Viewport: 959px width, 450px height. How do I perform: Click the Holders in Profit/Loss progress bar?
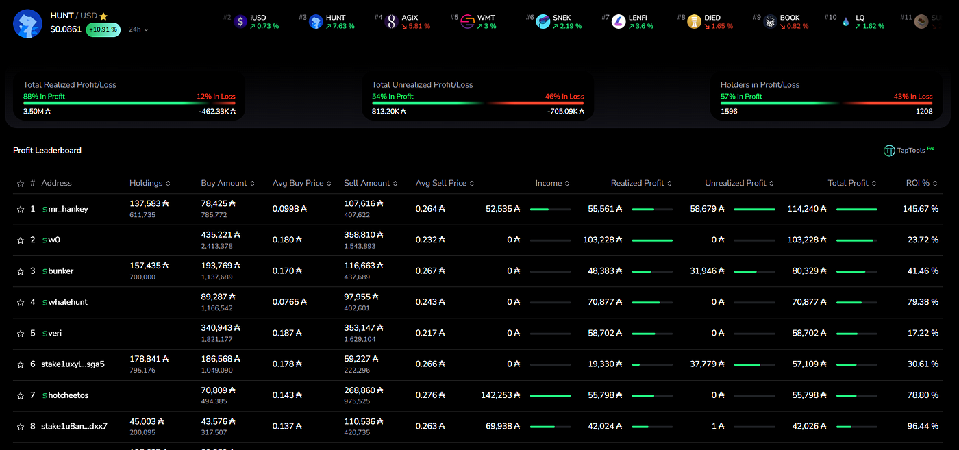click(827, 103)
